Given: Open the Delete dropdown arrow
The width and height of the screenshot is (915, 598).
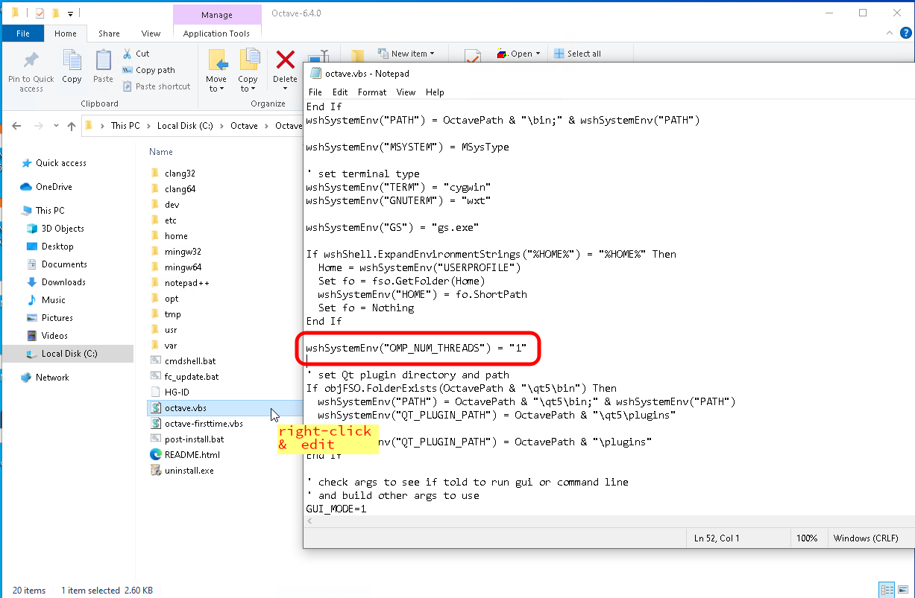Looking at the screenshot, I should (285, 89).
